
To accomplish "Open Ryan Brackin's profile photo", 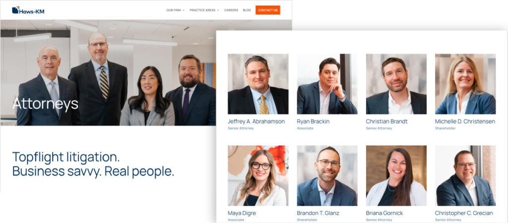I will click(327, 84).
